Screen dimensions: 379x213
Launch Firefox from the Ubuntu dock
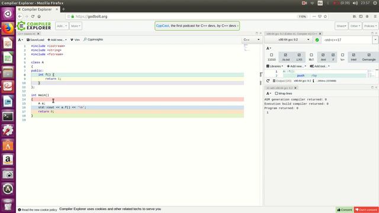pos(8,28)
